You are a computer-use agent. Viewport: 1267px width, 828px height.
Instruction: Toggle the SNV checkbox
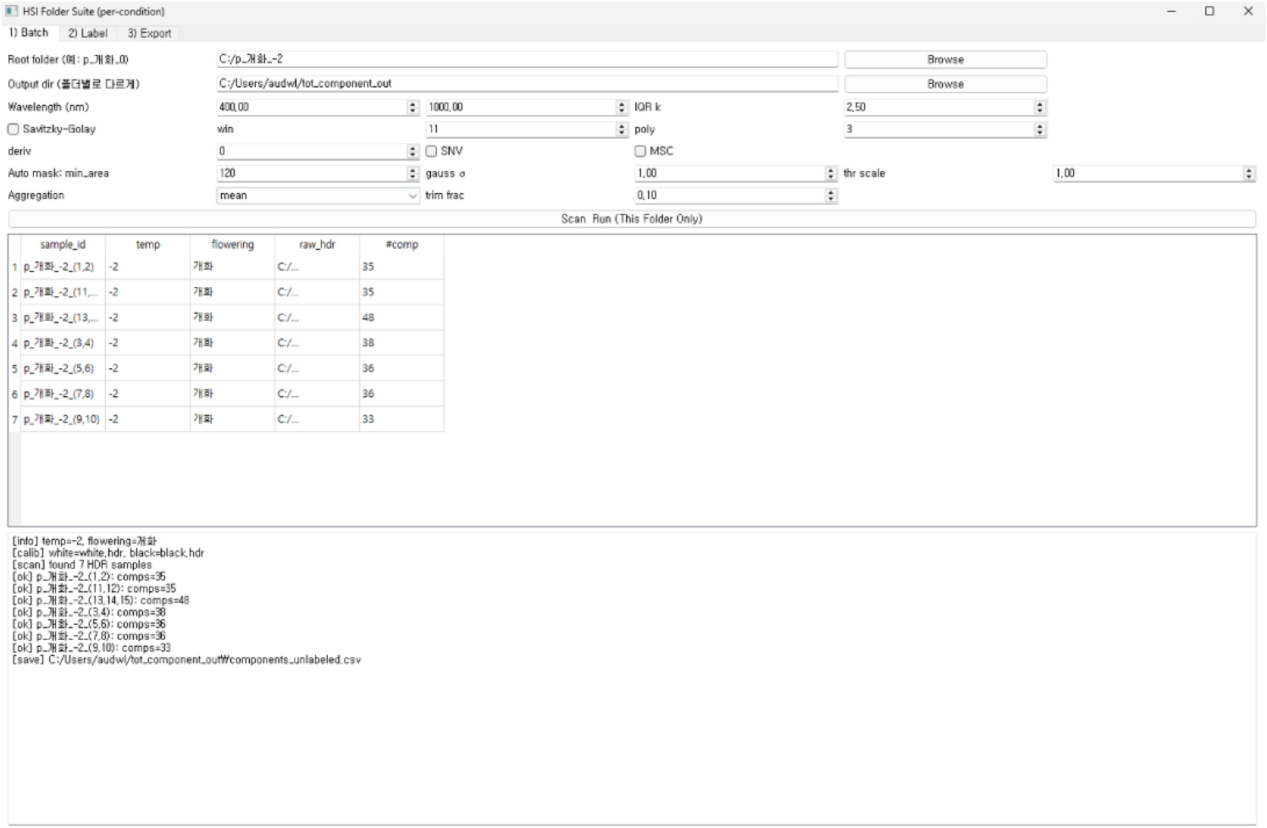tap(432, 152)
